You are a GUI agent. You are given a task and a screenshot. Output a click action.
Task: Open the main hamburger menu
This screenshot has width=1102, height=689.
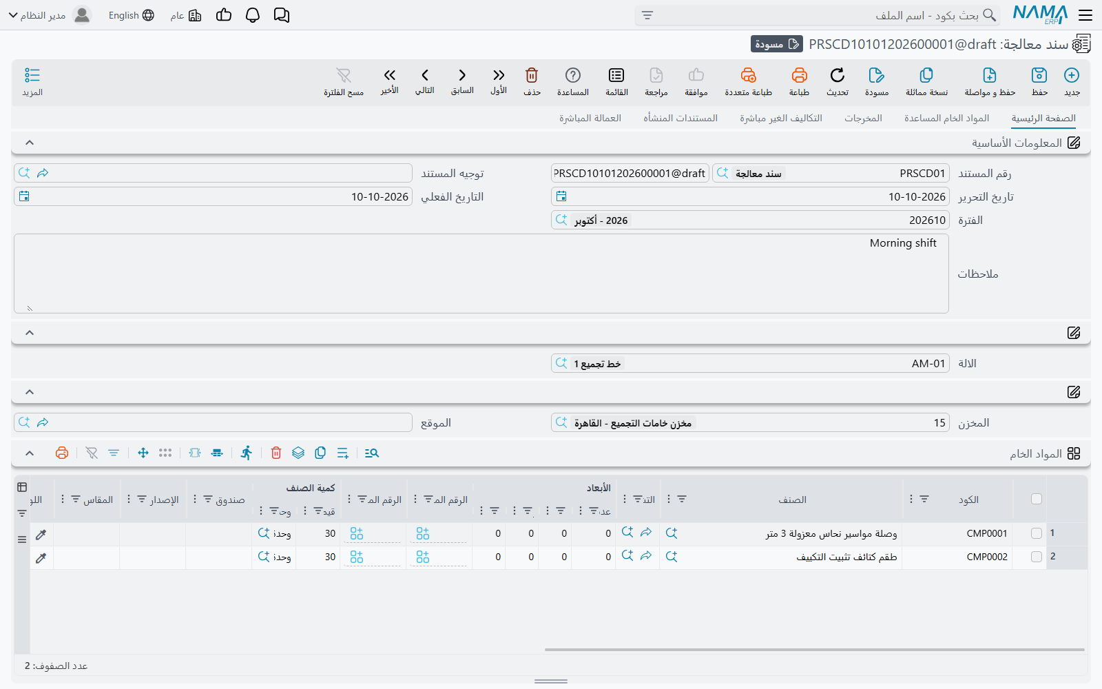coord(1085,15)
